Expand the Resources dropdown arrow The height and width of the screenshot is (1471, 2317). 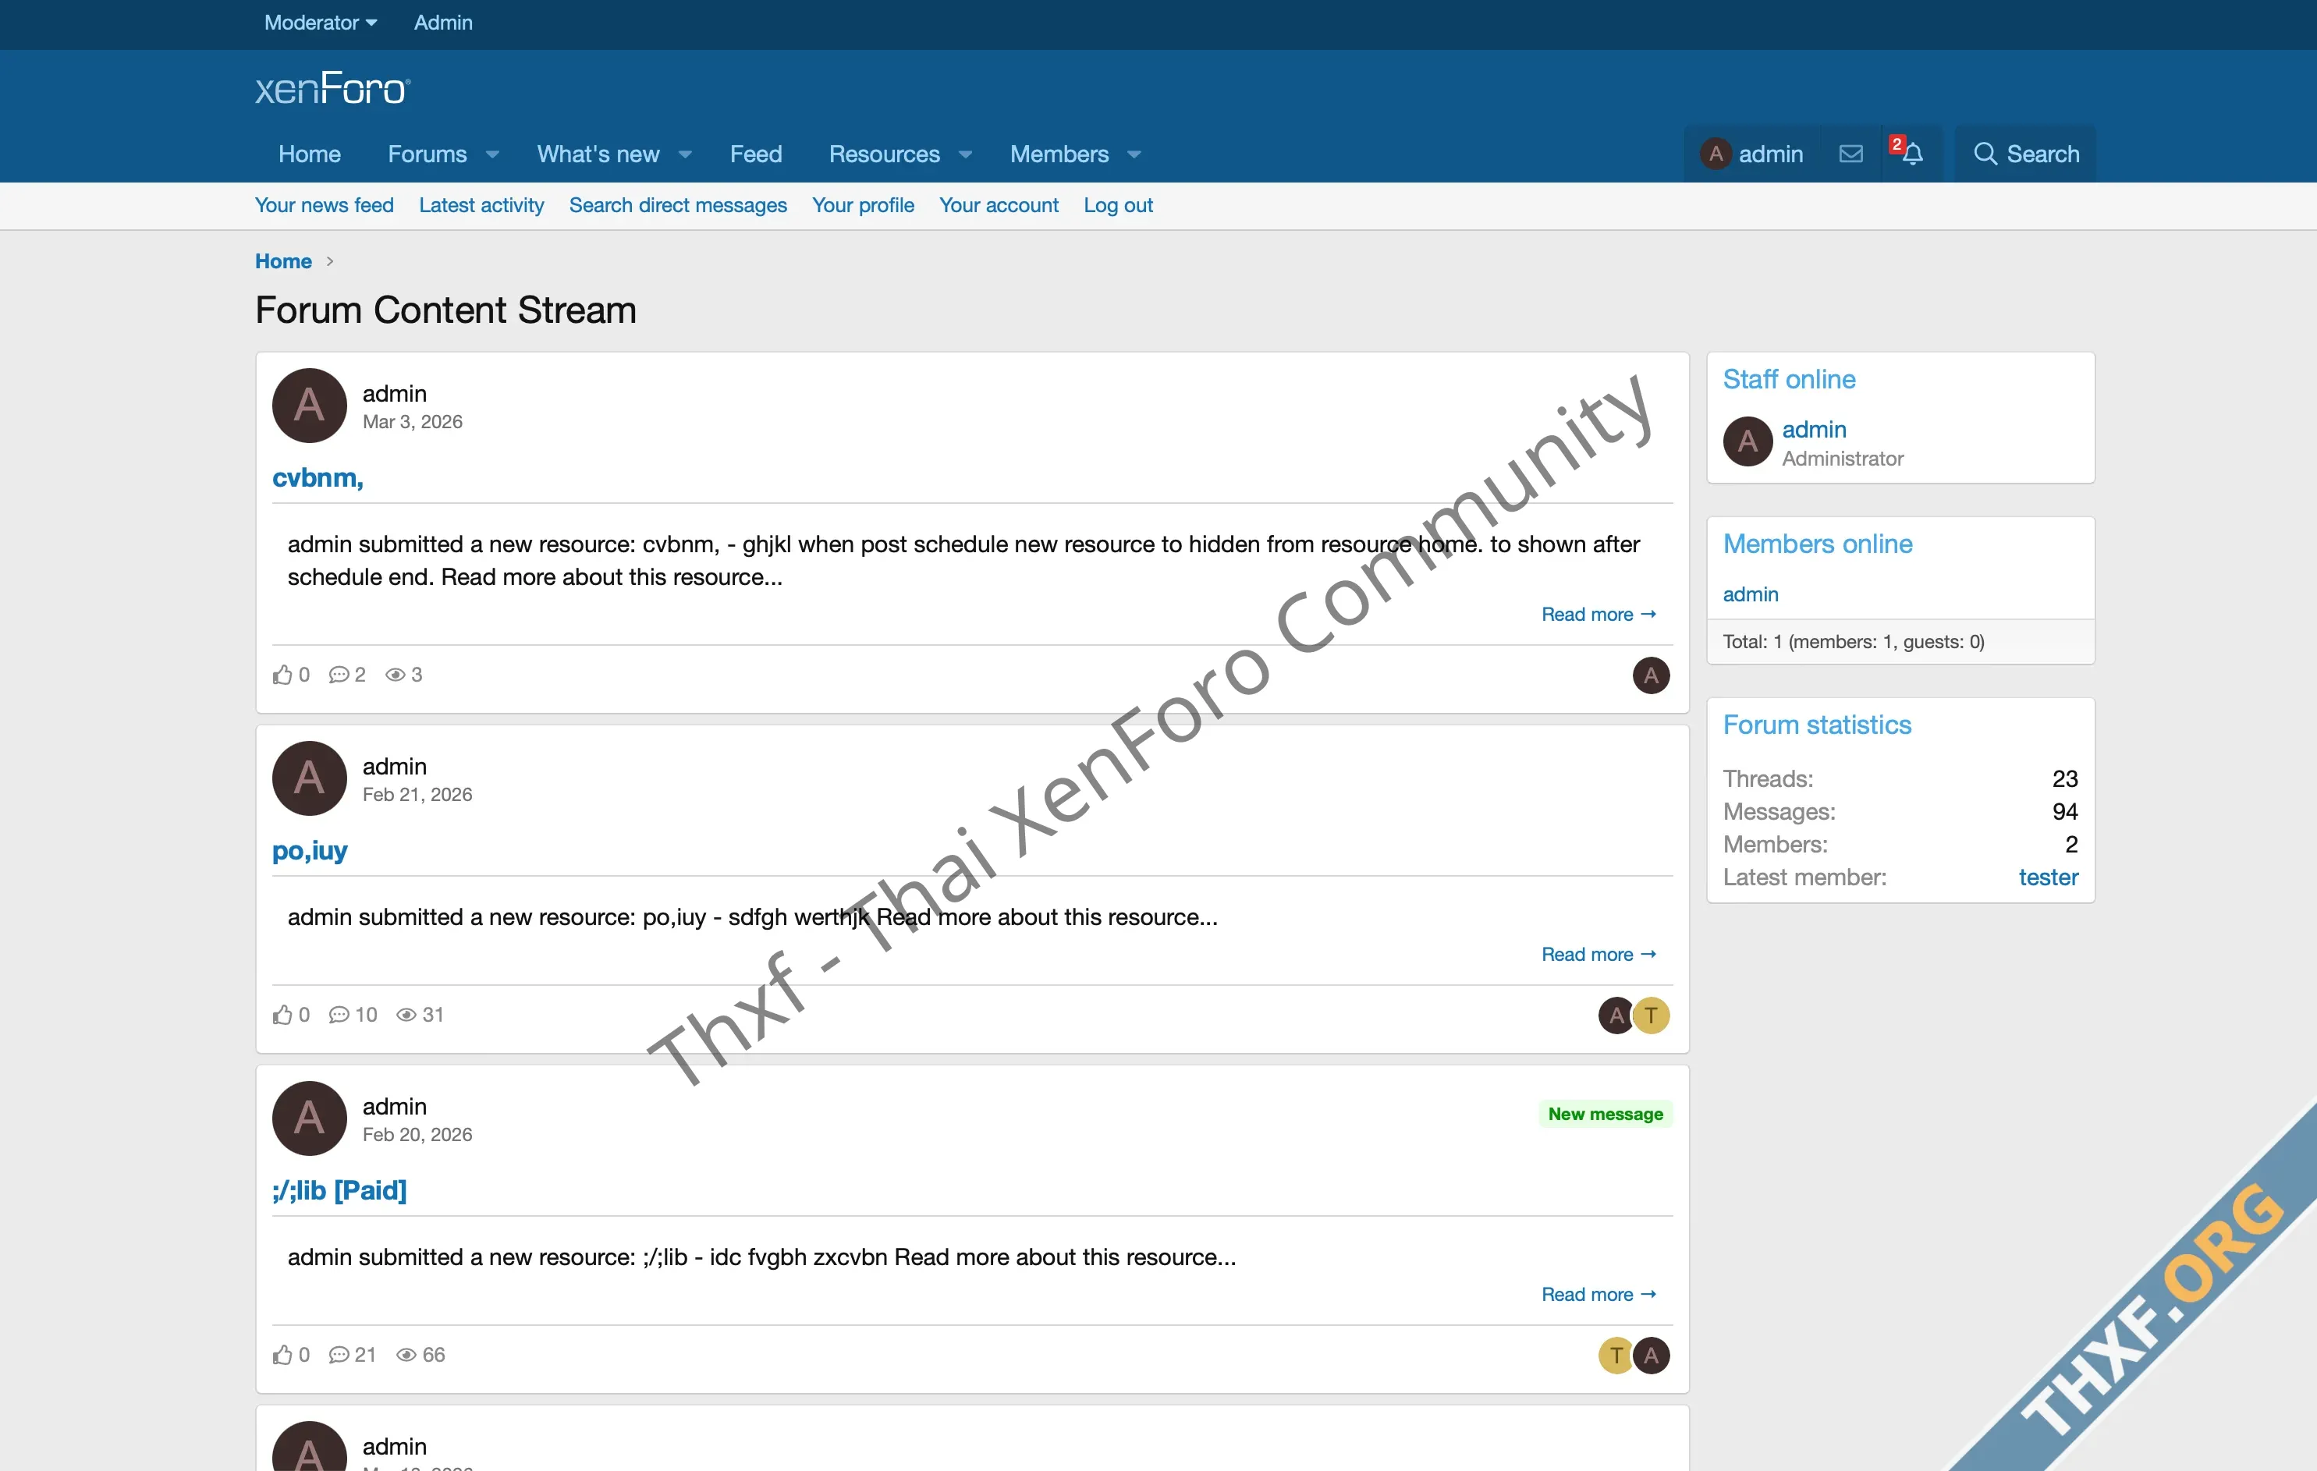pyautogui.click(x=965, y=155)
